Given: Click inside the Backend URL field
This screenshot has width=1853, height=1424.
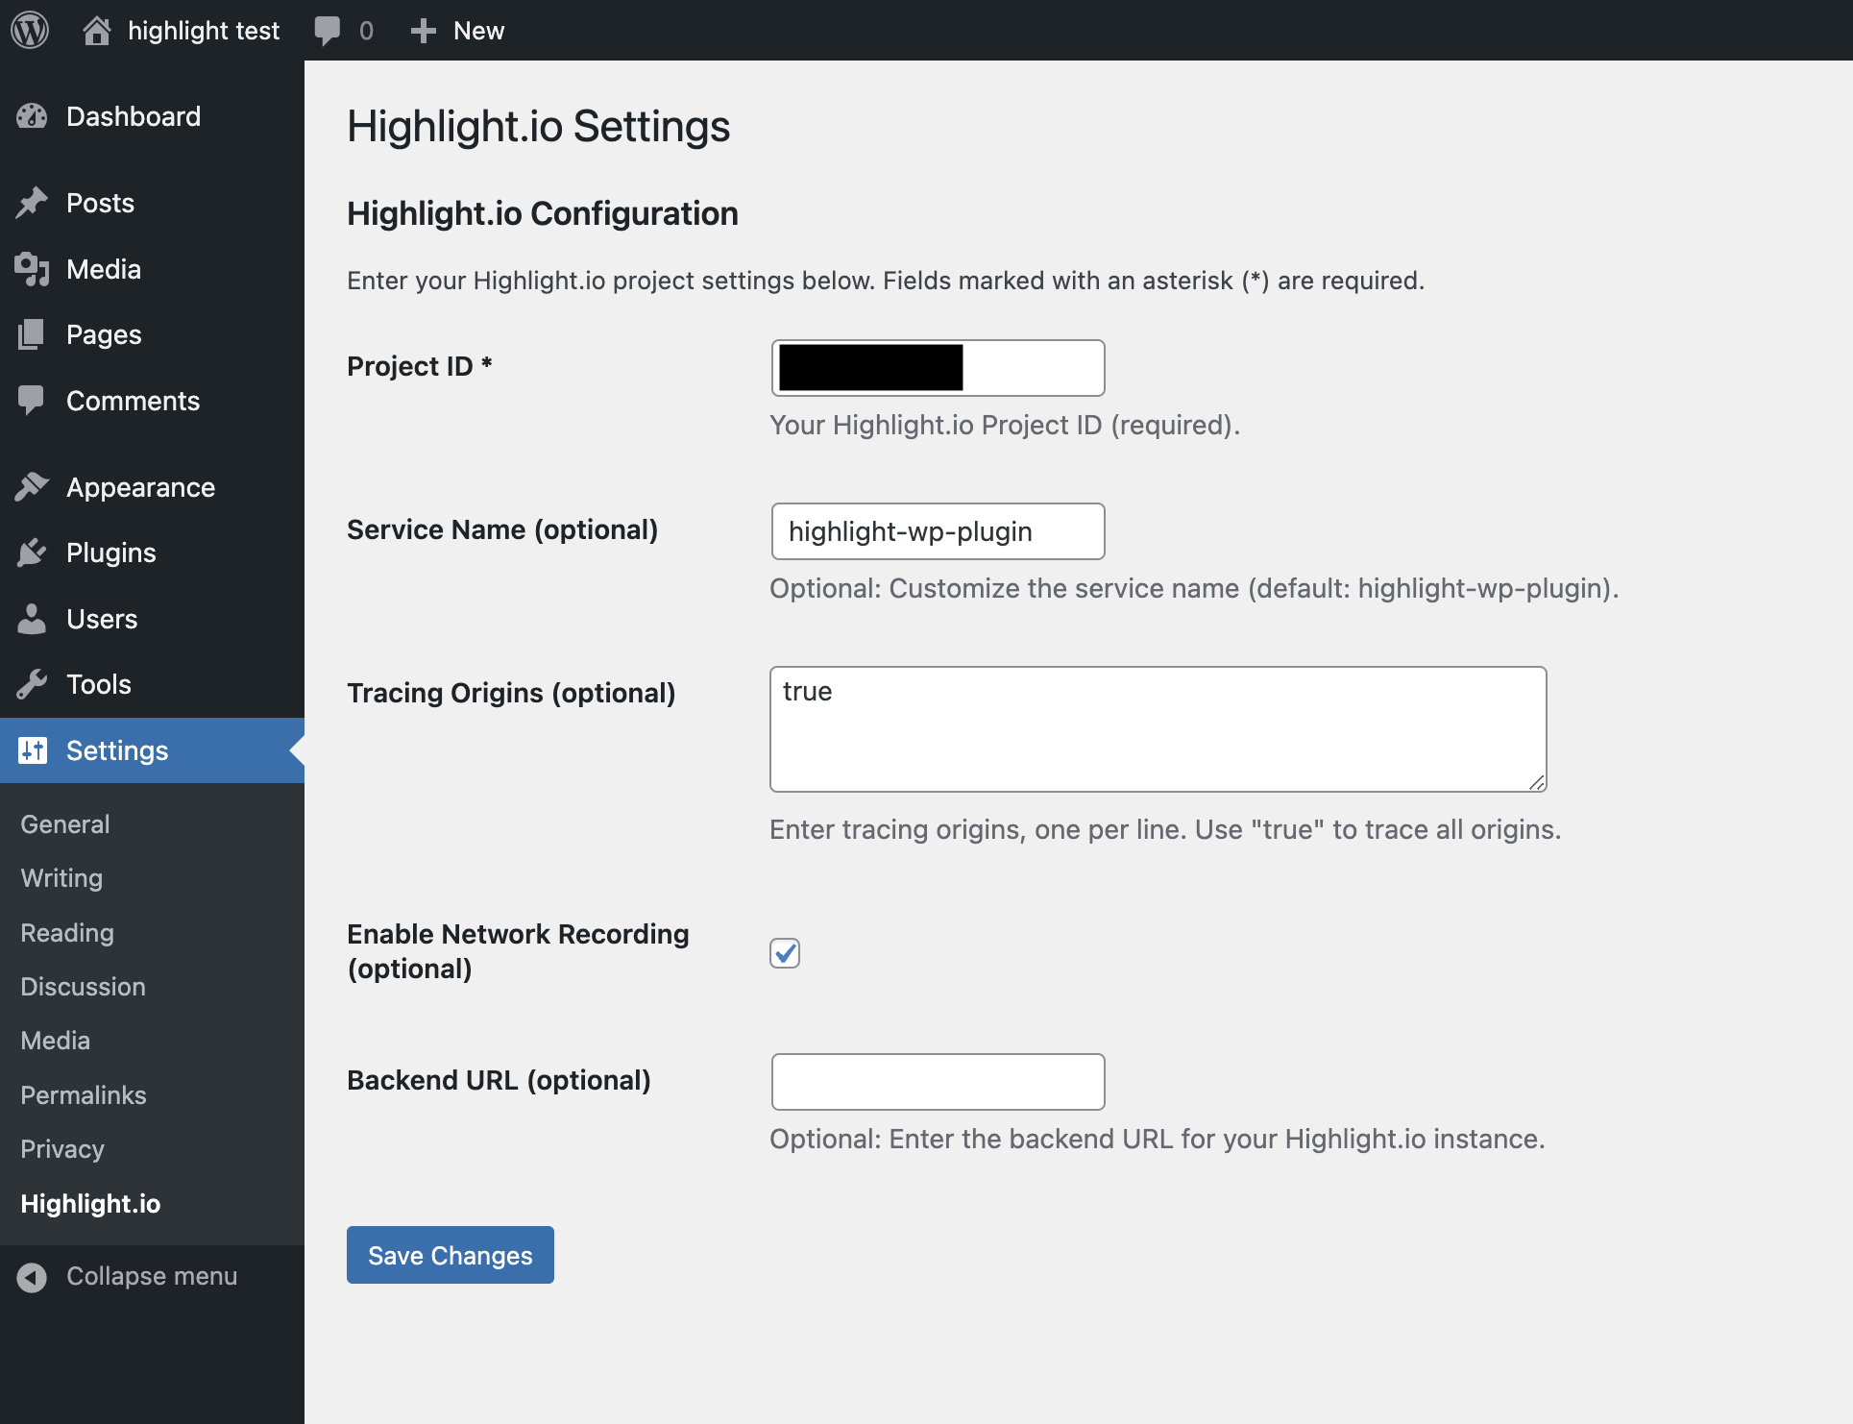Looking at the screenshot, I should 937,1081.
